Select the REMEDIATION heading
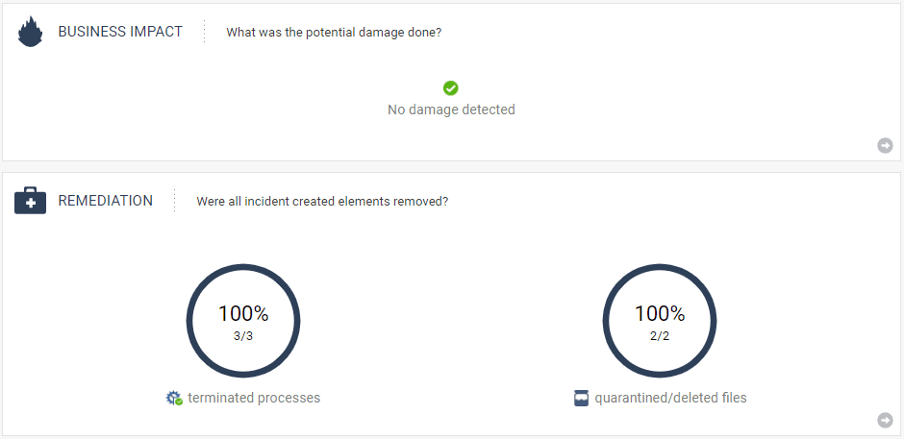This screenshot has height=439, width=904. 106,201
